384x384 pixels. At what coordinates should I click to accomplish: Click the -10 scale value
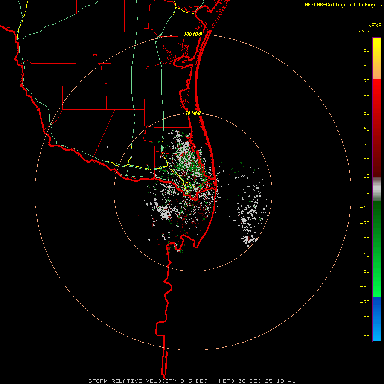365,208
